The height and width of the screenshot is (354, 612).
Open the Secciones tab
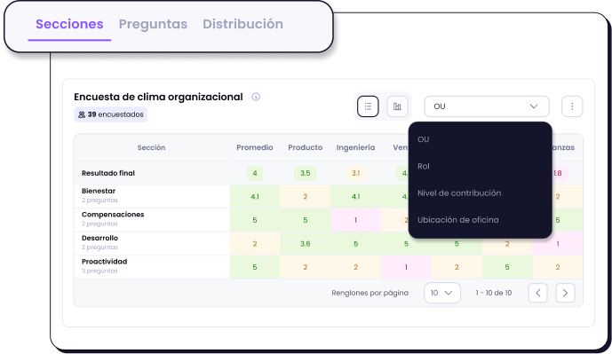69,24
